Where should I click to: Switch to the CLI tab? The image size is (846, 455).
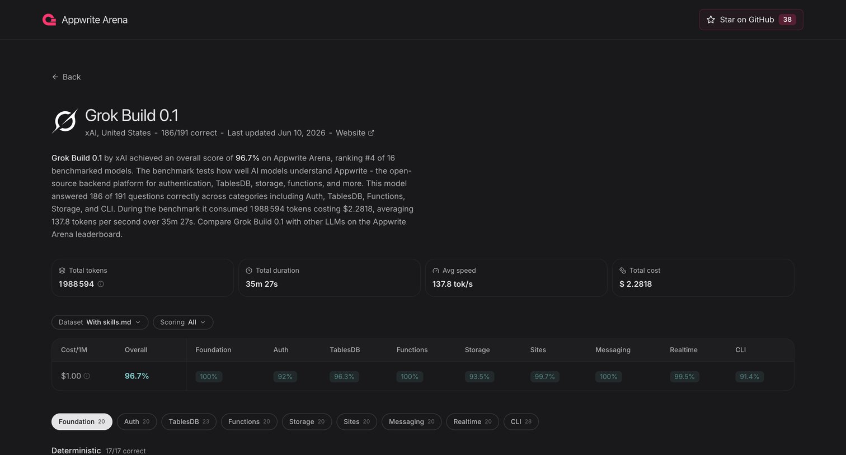click(521, 421)
